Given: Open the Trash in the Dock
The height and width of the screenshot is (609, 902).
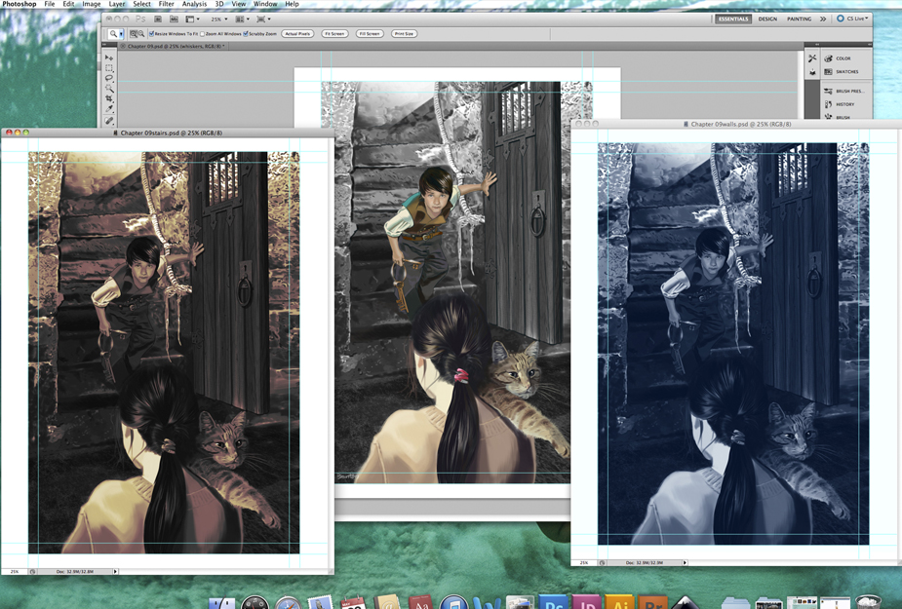Looking at the screenshot, I should pyautogui.click(x=868, y=602).
